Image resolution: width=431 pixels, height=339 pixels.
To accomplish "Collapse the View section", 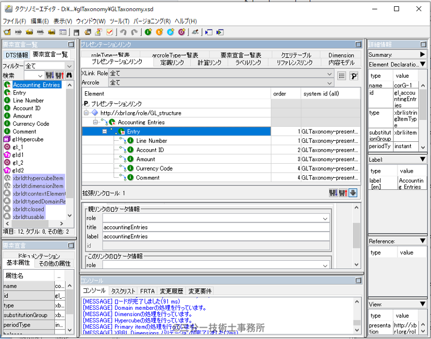I will [x=423, y=304].
